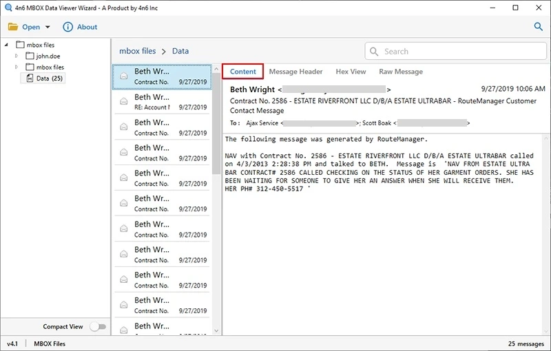Click the message list scrollbar thumb
This screenshot has width=551, height=351.
[216, 124]
